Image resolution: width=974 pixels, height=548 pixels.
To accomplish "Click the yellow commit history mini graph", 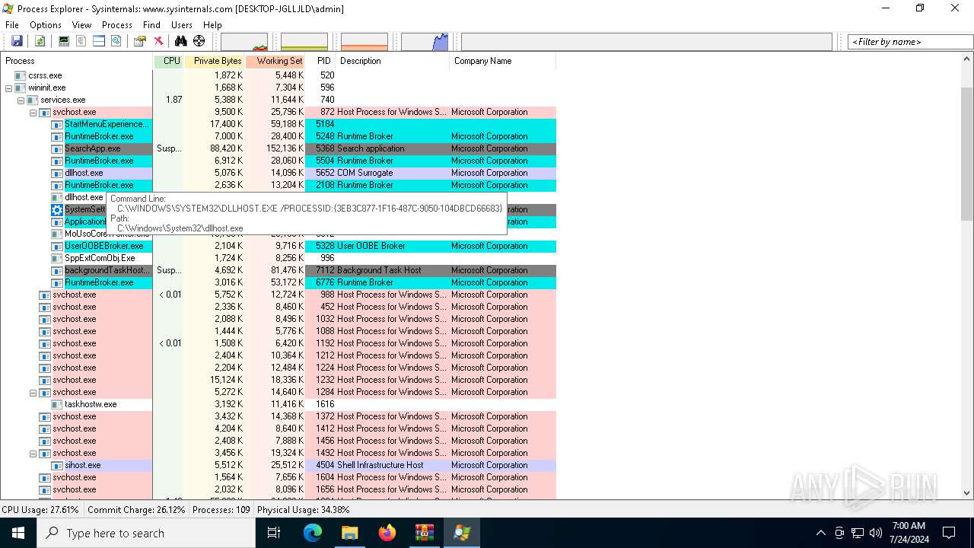I will (304, 42).
